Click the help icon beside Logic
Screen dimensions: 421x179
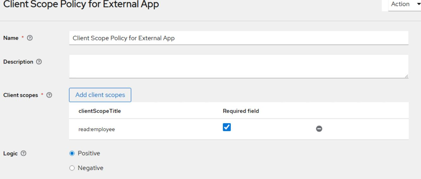pyautogui.click(x=23, y=154)
